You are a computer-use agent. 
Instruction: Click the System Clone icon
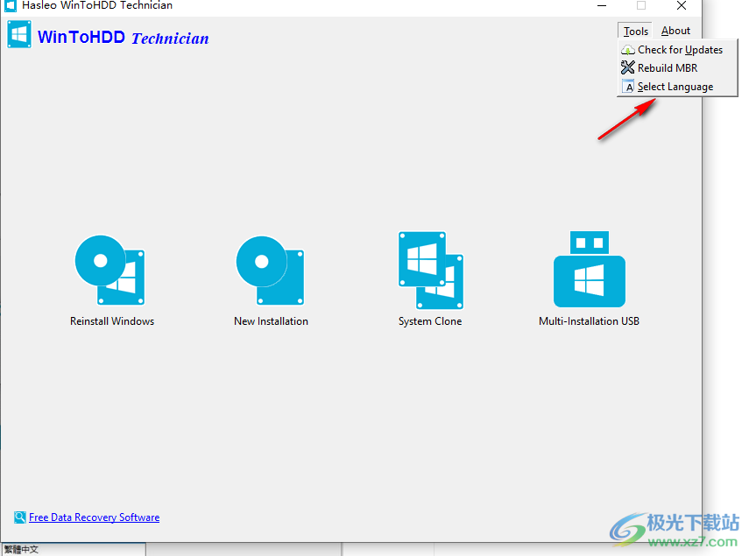[x=430, y=271]
